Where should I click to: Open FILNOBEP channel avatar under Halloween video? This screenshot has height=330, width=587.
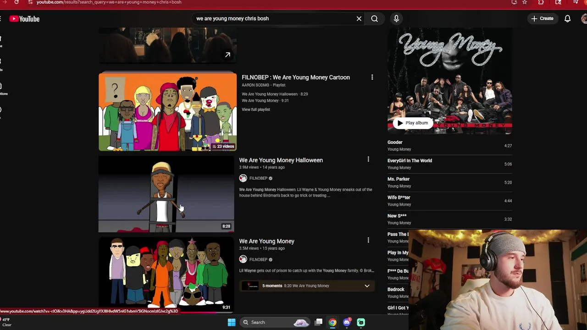[x=243, y=178]
